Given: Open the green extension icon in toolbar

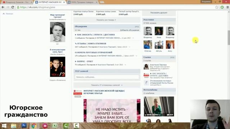Looking at the screenshot, I should click(x=222, y=7).
